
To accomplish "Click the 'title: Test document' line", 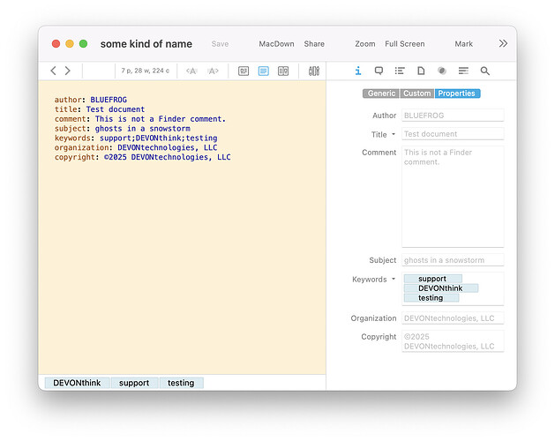I will 100,109.
